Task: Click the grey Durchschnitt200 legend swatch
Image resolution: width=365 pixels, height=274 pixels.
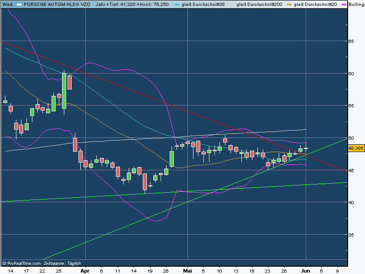Action: 232,5
